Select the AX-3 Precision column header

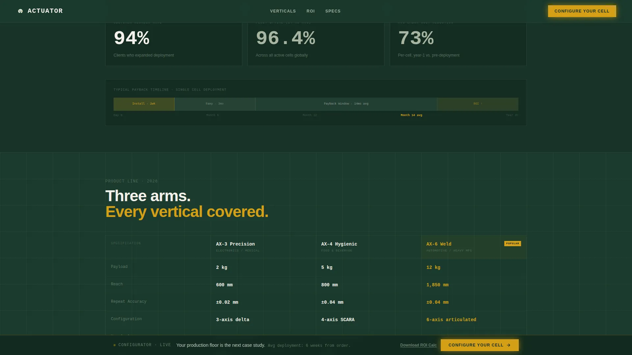click(263, 247)
